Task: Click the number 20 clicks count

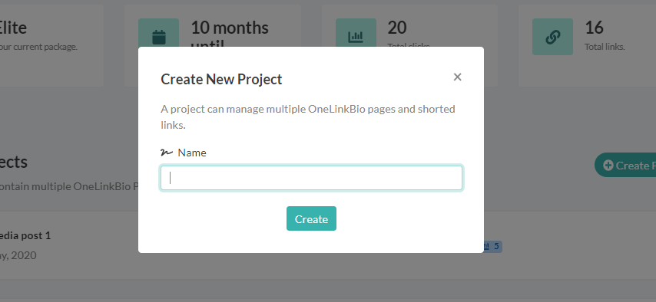Action: point(397,28)
